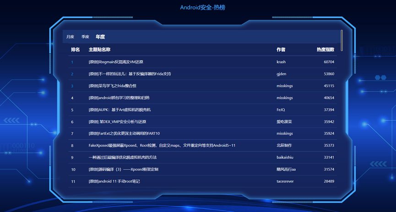Open post FartExt之优化更深主动调用的FART10
This screenshot has height=212, width=396.
pyautogui.click(x=124, y=133)
